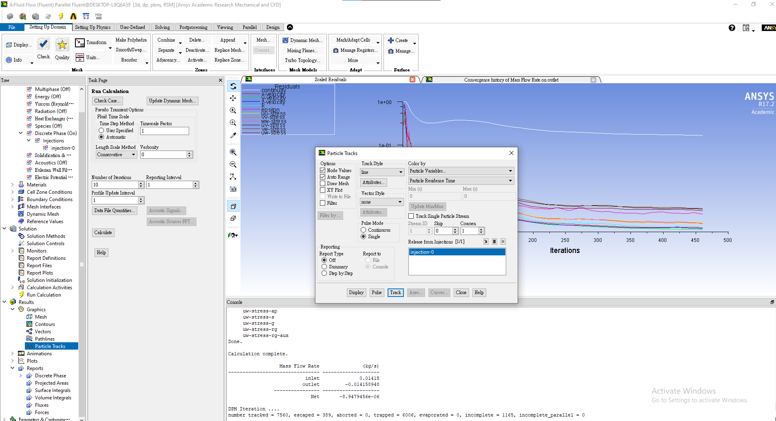
Task: Select the perspective projection cube icon
Action: [x=233, y=206]
